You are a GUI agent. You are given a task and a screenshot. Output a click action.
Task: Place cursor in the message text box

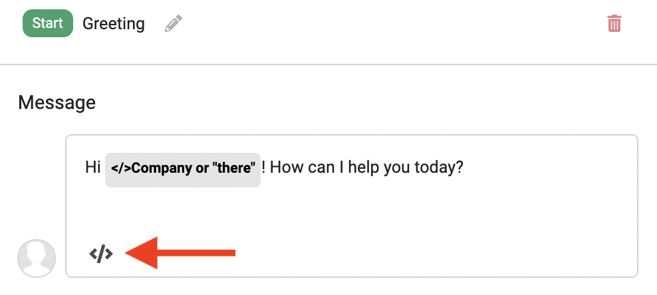(352, 205)
